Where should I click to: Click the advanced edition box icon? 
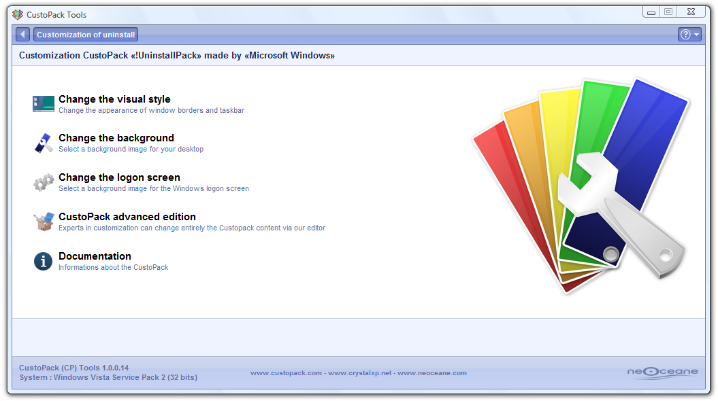[x=44, y=222]
